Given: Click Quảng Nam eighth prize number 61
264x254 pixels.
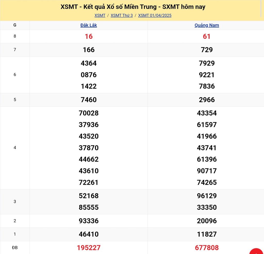Looking at the screenshot, I should (x=207, y=36).
